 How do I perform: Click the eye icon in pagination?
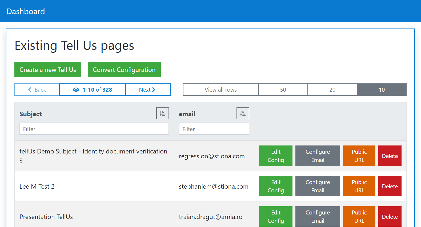(76, 90)
